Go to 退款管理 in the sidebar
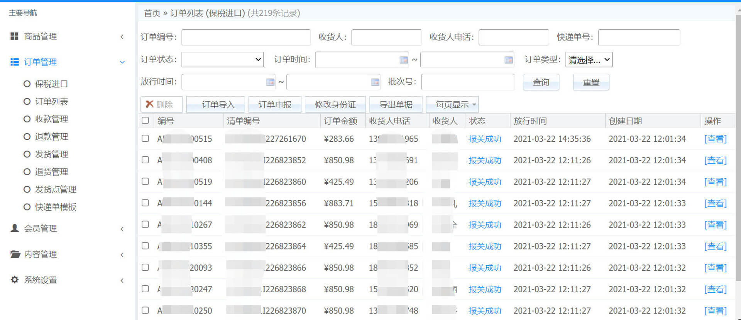The width and height of the screenshot is (741, 320). [51, 137]
